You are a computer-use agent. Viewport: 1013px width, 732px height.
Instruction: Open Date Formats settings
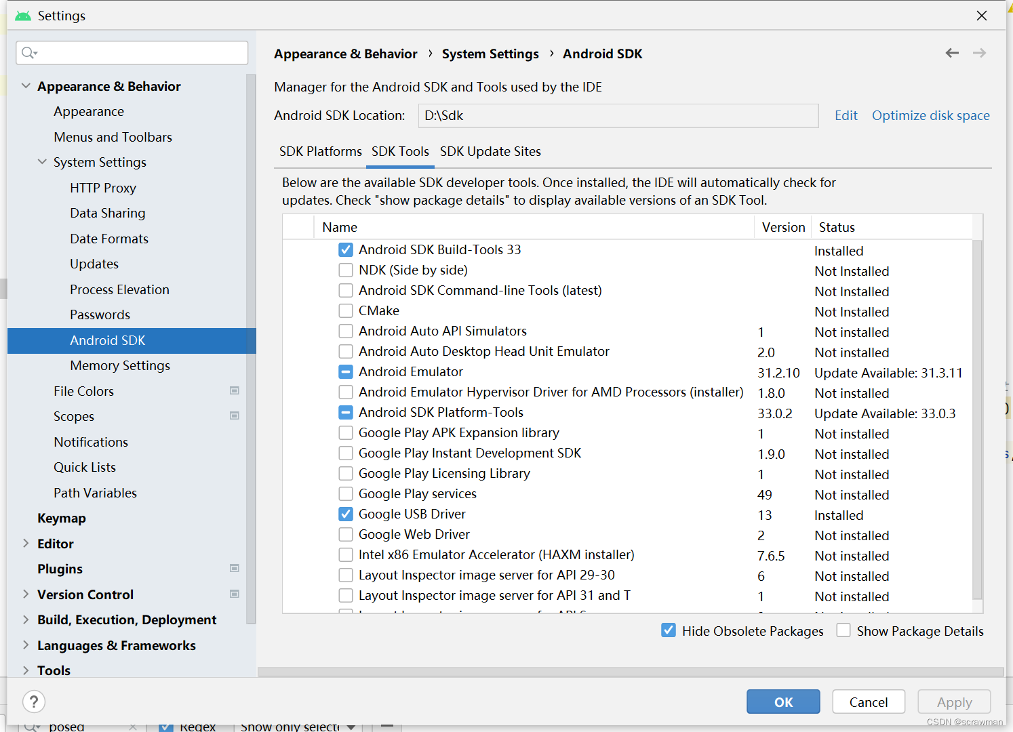tap(109, 239)
